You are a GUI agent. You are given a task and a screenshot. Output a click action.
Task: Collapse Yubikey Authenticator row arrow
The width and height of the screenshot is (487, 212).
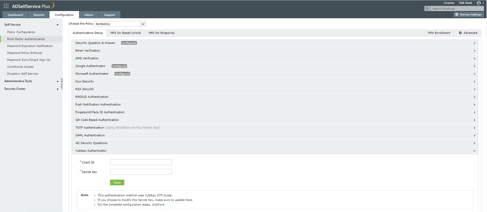click(x=474, y=151)
